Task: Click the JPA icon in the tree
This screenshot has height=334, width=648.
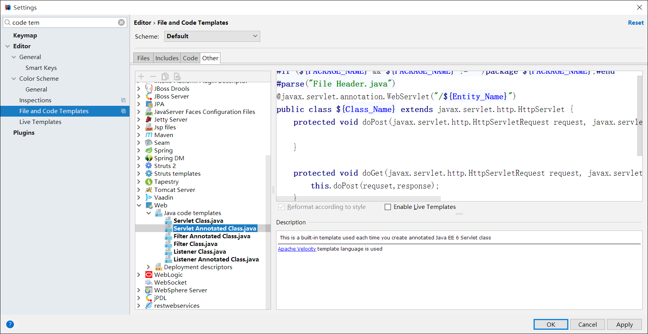Action: (149, 104)
